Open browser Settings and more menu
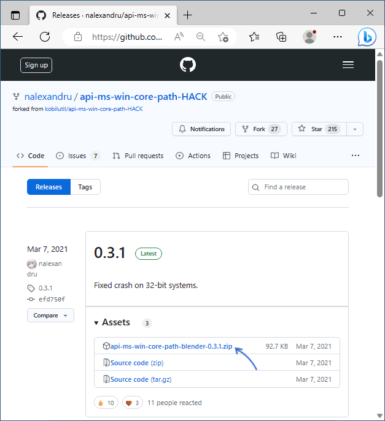Image resolution: width=385 pixels, height=421 pixels. (x=337, y=37)
